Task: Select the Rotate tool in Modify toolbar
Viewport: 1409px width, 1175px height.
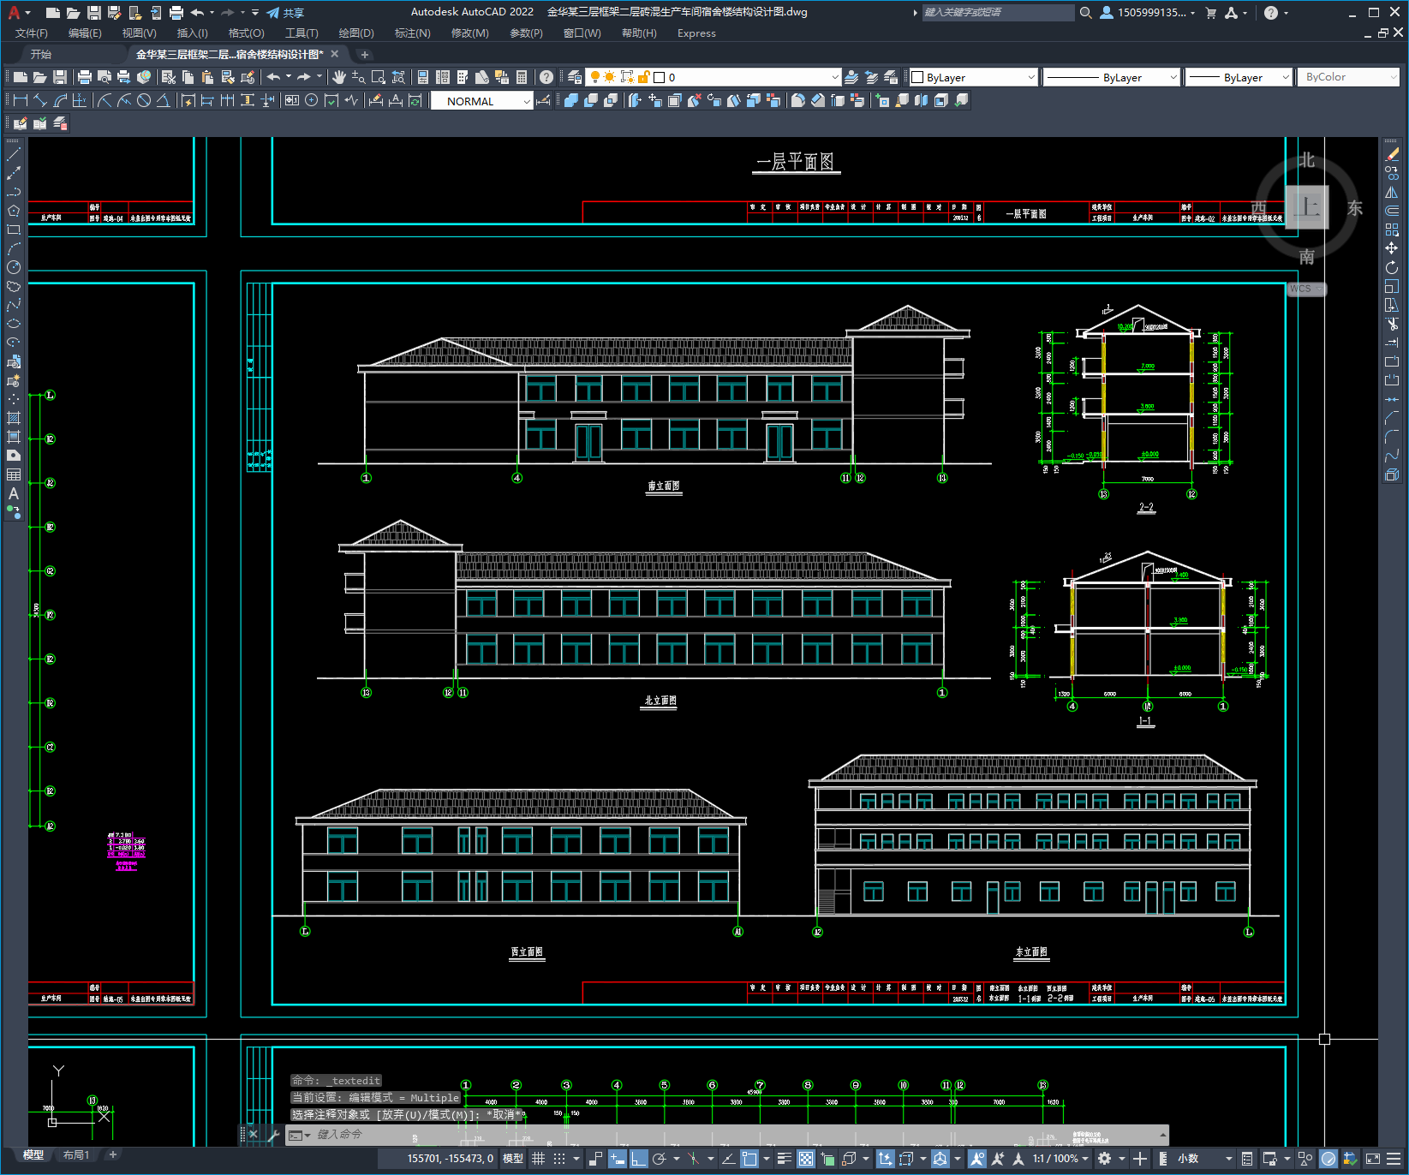Action: pyautogui.click(x=1392, y=267)
